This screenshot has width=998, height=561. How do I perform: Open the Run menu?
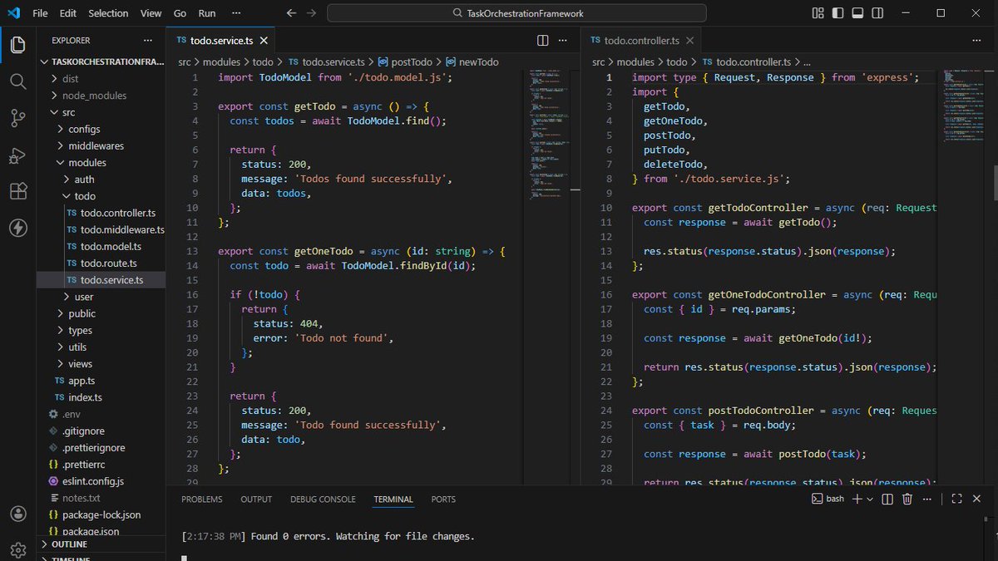click(207, 13)
